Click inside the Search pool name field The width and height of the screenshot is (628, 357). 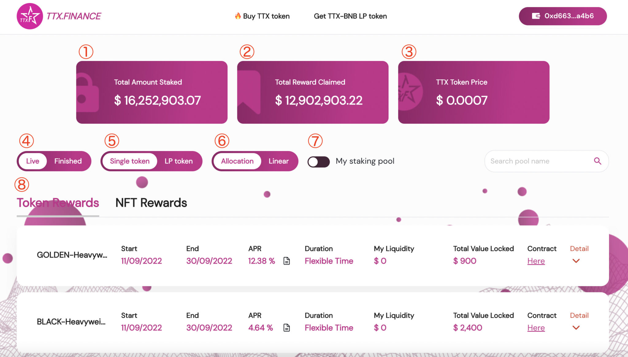pos(537,161)
